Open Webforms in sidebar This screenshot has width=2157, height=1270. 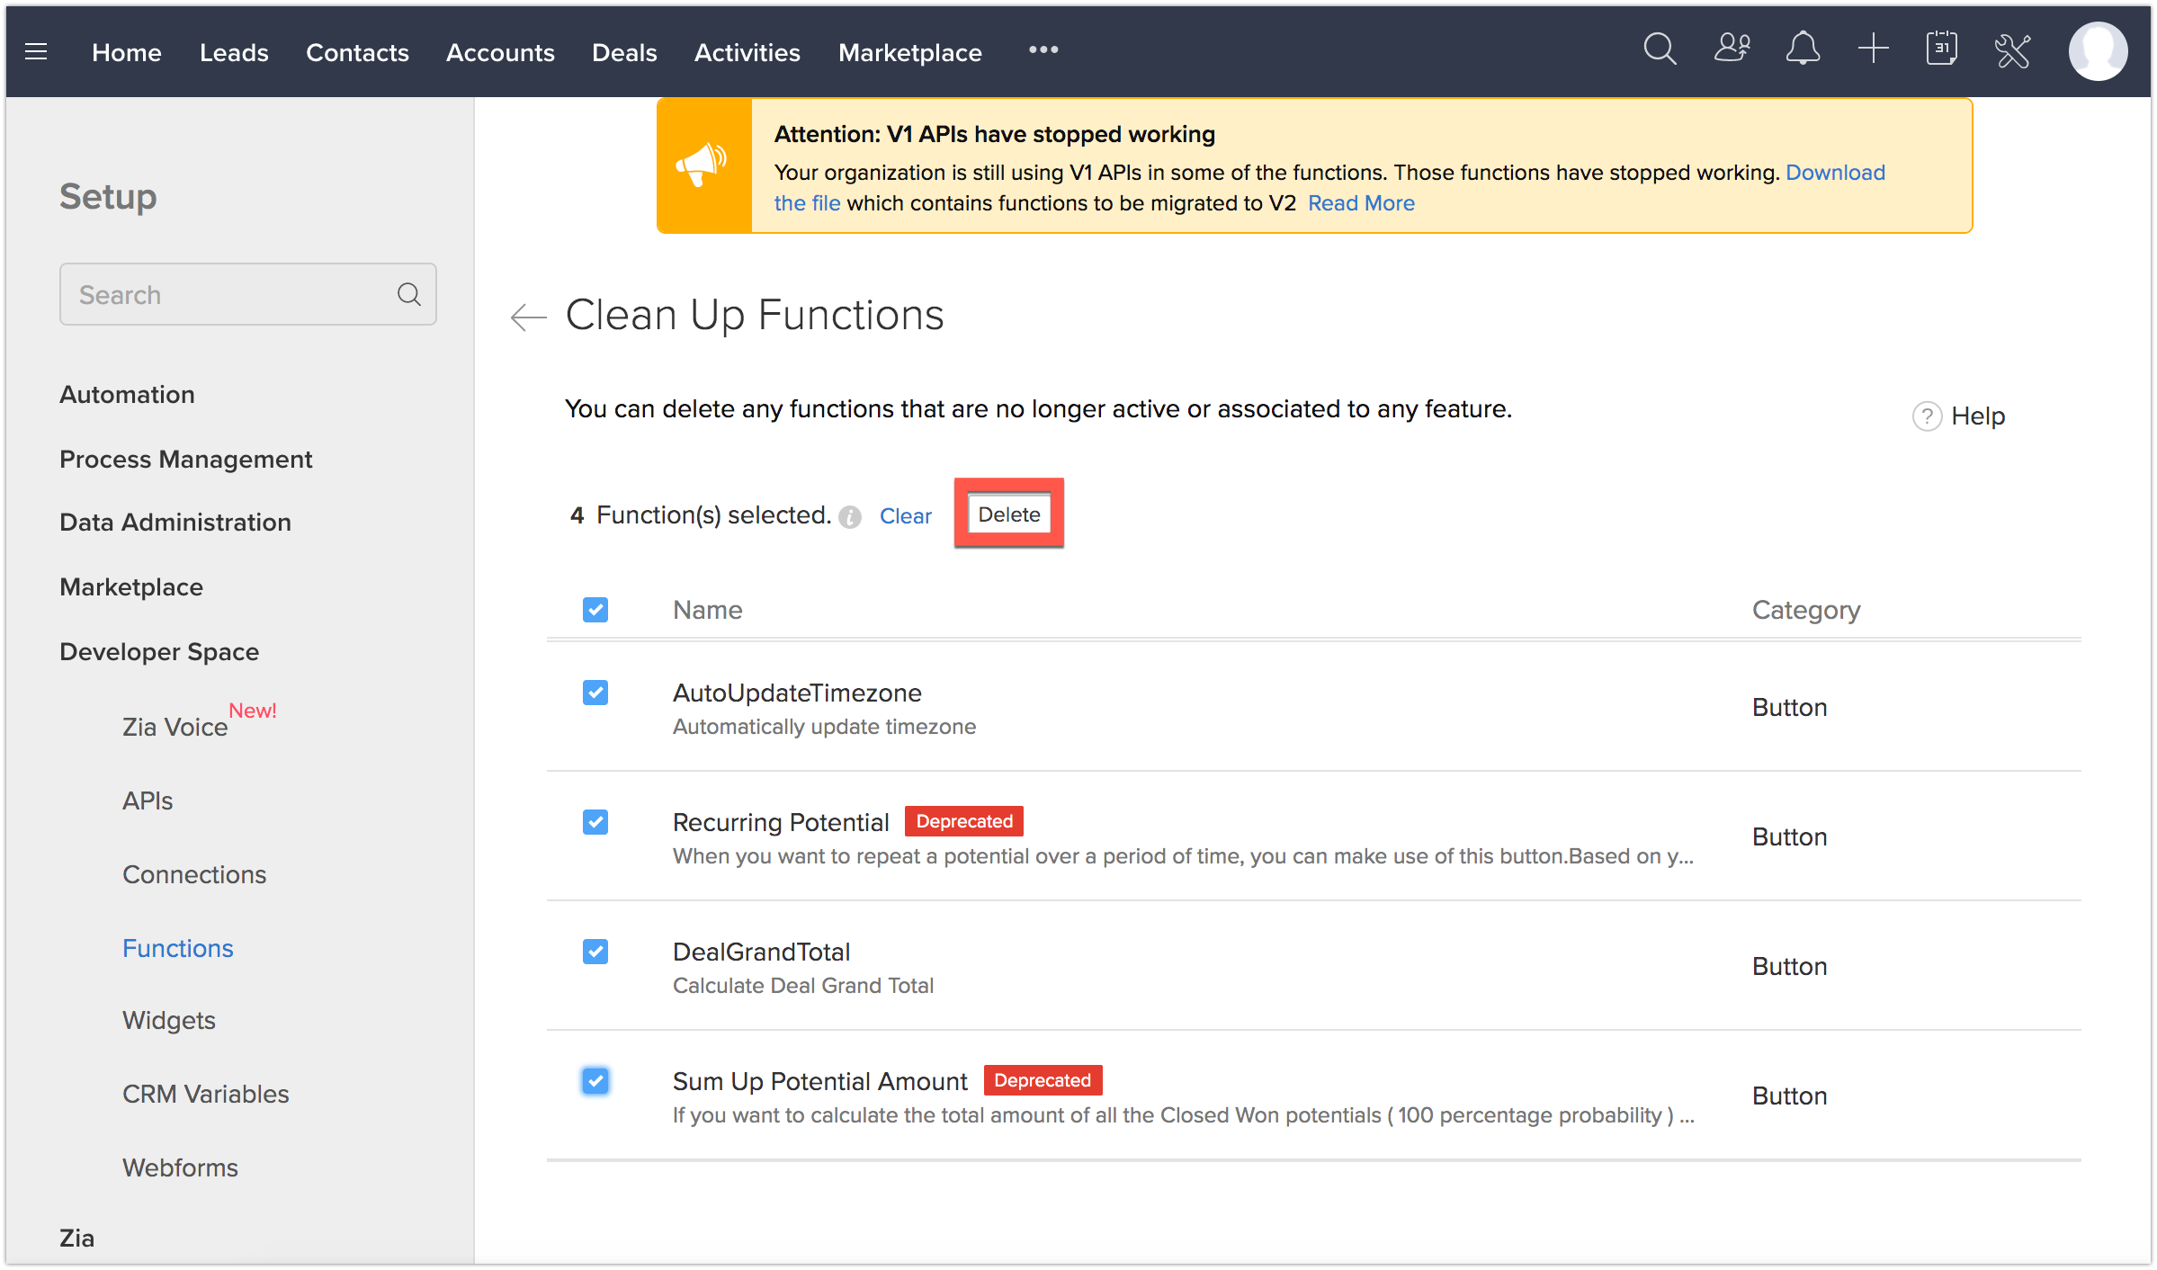pyautogui.click(x=180, y=1167)
